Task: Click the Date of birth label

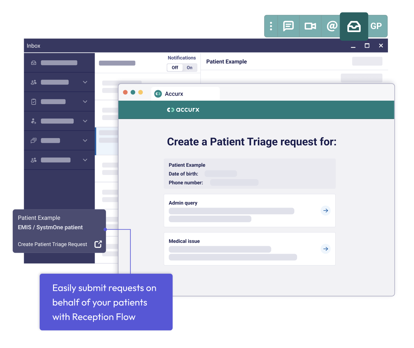Action: click(x=184, y=174)
